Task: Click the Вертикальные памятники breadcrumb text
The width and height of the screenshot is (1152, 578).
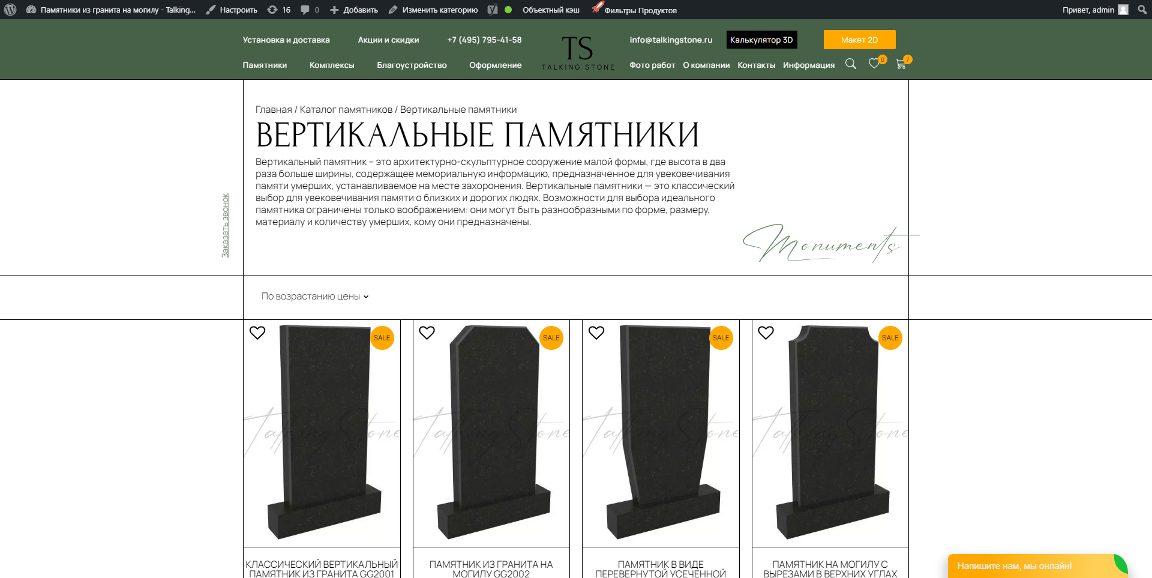Action: click(458, 110)
